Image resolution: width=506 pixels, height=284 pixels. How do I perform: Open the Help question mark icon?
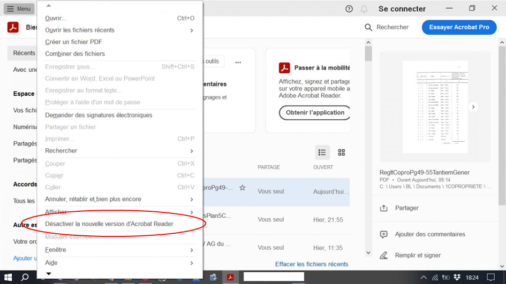pos(349,9)
